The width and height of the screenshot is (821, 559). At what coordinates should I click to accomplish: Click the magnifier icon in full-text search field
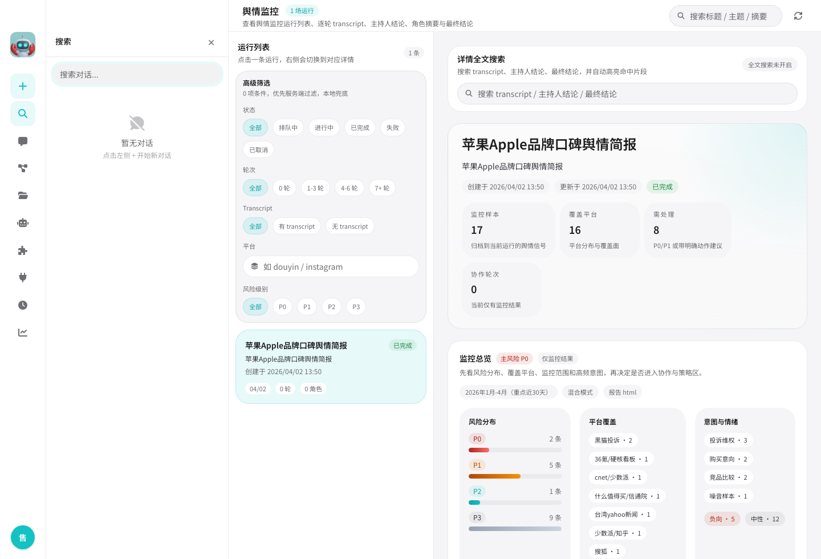469,94
